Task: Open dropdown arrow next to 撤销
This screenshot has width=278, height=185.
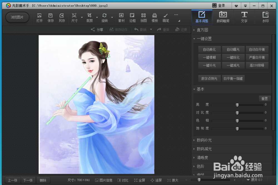Action: [x=151, y=29]
